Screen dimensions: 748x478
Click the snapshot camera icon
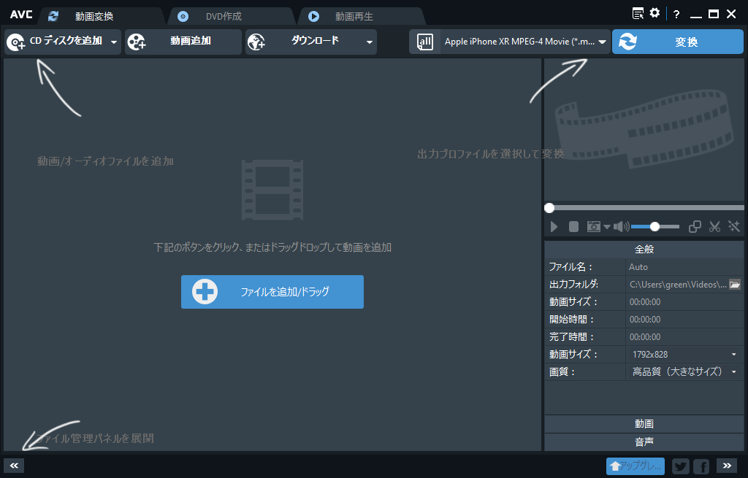594,227
